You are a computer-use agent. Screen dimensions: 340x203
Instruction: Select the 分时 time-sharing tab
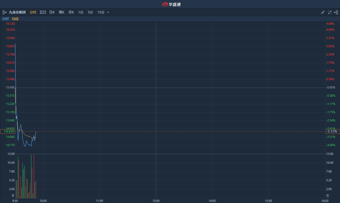(33, 12)
